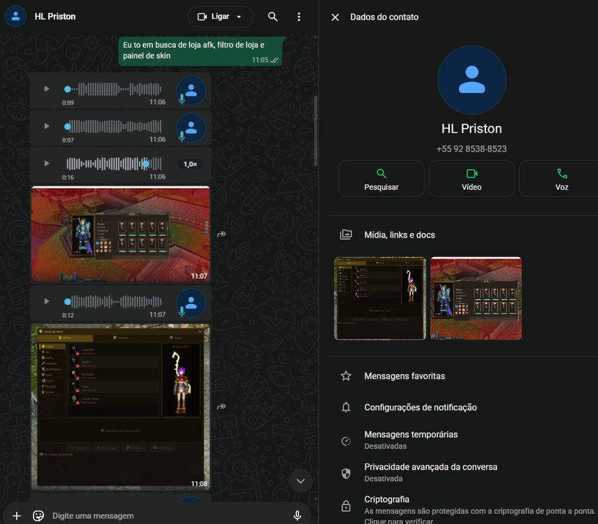This screenshot has height=524, width=598.
Task: Open Mídia, links e docs section
Action: pos(400,235)
